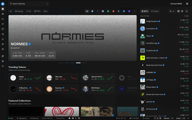Switch to light theme sun icon
This screenshot has width=192, height=120.
pyautogui.click(x=155, y=118)
